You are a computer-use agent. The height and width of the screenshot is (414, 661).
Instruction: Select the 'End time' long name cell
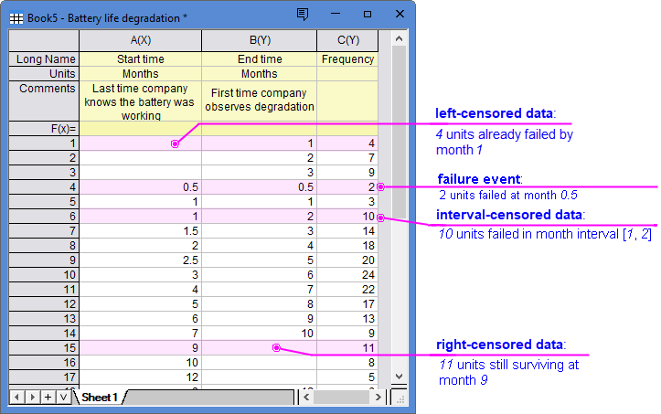[x=260, y=59]
